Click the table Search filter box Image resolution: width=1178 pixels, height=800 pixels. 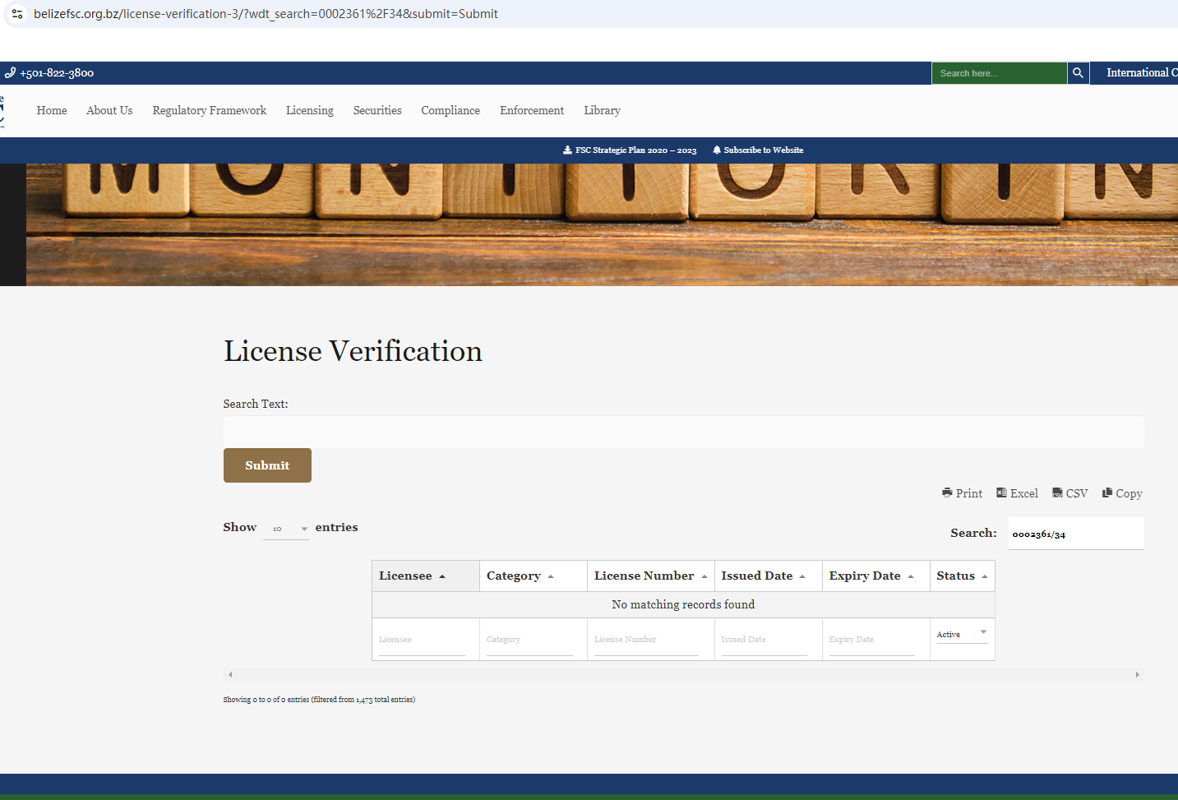pyautogui.click(x=1075, y=534)
